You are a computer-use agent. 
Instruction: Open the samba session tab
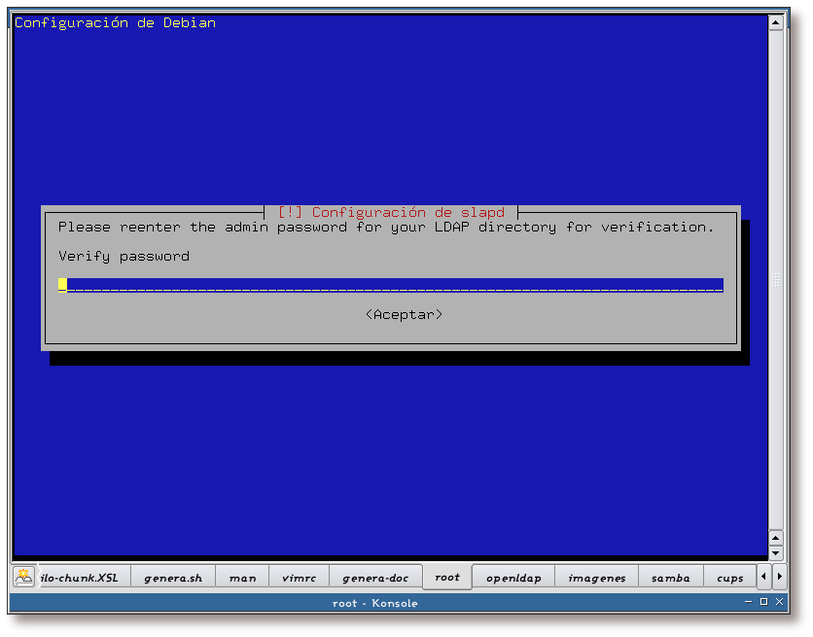pyautogui.click(x=670, y=578)
